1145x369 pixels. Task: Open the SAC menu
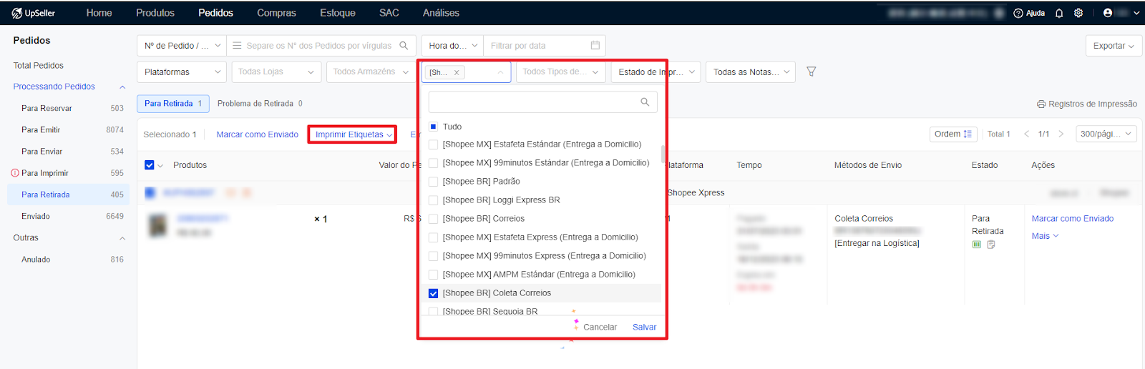tap(389, 13)
